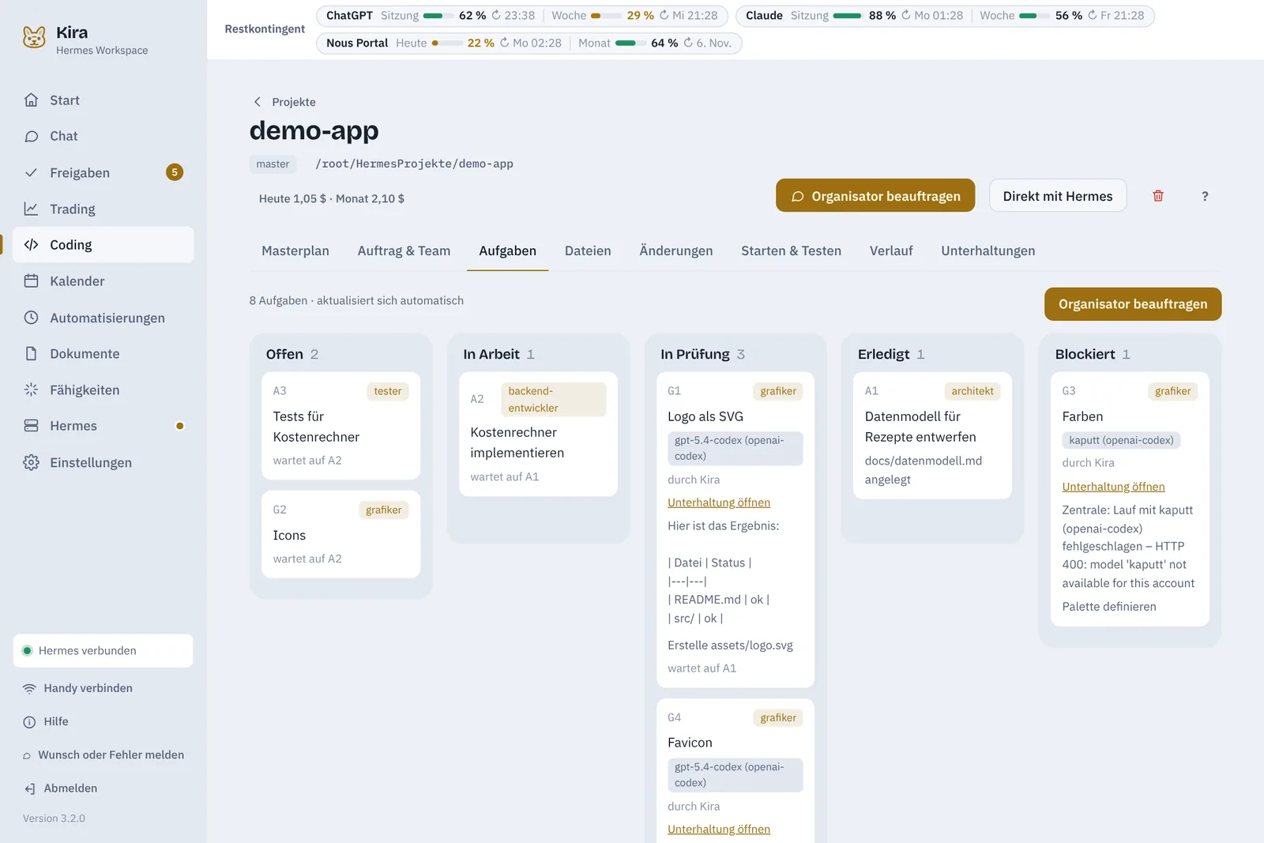Click Organisator beauftragen above the task board
This screenshot has width=1264, height=843.
(x=1133, y=304)
